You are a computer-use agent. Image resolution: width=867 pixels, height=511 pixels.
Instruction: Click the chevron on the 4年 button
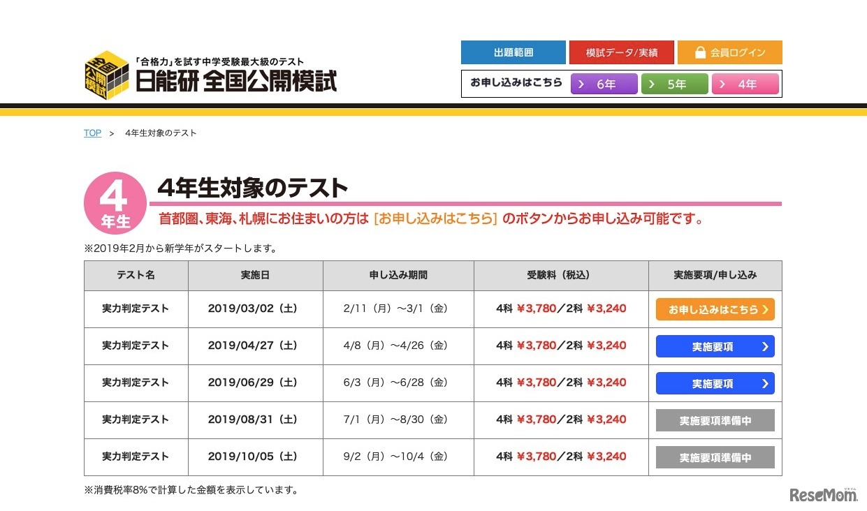coord(724,83)
